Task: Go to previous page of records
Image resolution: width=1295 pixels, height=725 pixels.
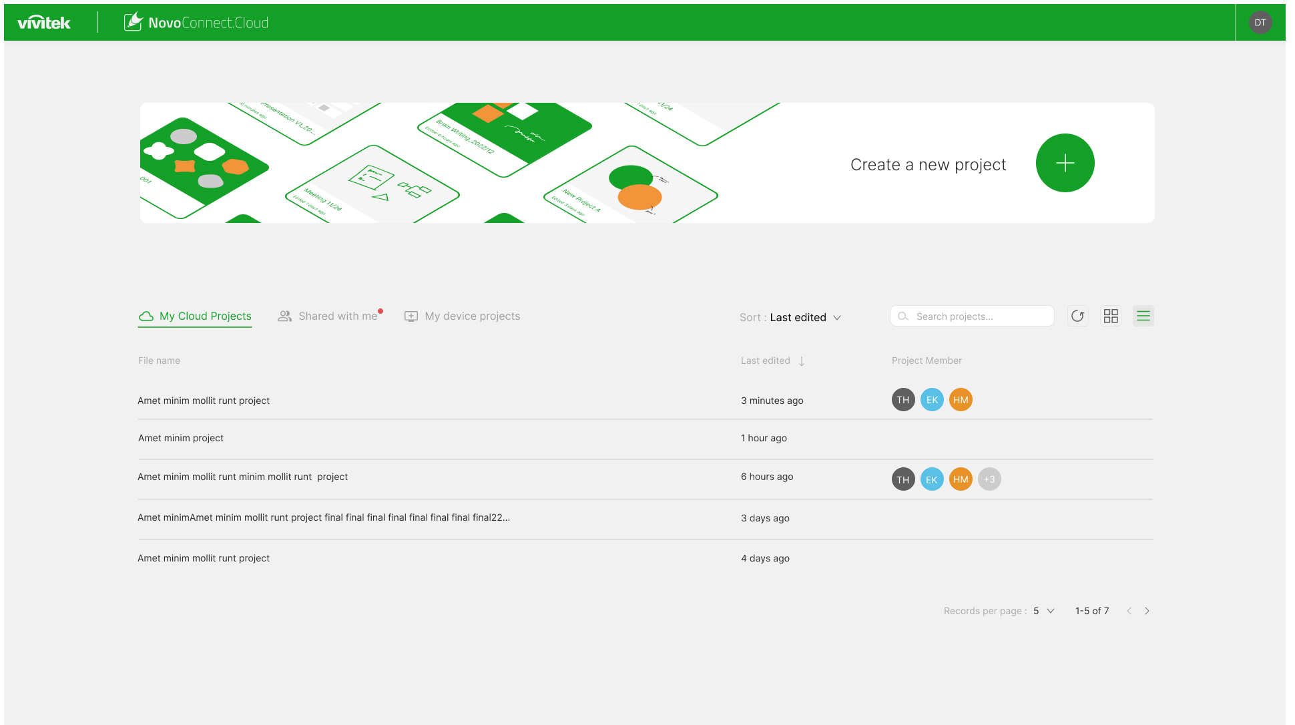Action: click(x=1129, y=611)
